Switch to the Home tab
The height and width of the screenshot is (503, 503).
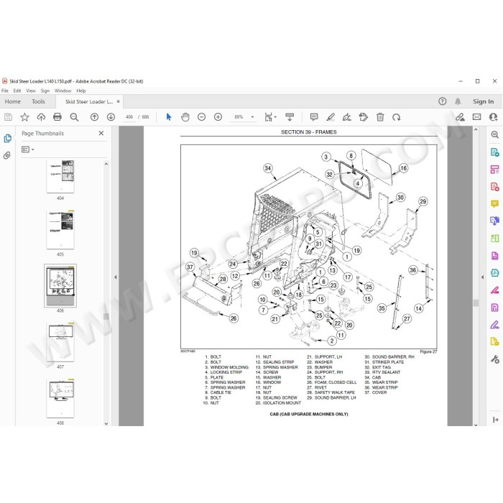(x=12, y=101)
